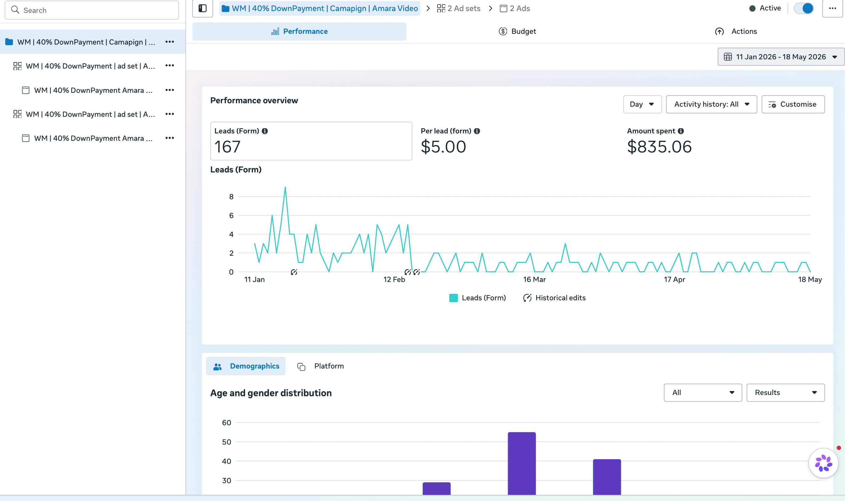Select the Demographics tab
The height and width of the screenshot is (501, 845).
tap(246, 366)
